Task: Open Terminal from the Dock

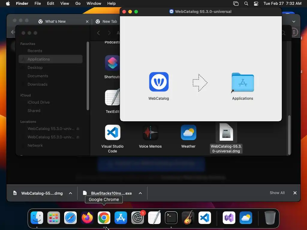Action: (171, 218)
